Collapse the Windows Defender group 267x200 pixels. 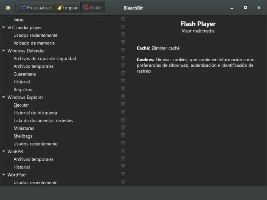point(4,51)
